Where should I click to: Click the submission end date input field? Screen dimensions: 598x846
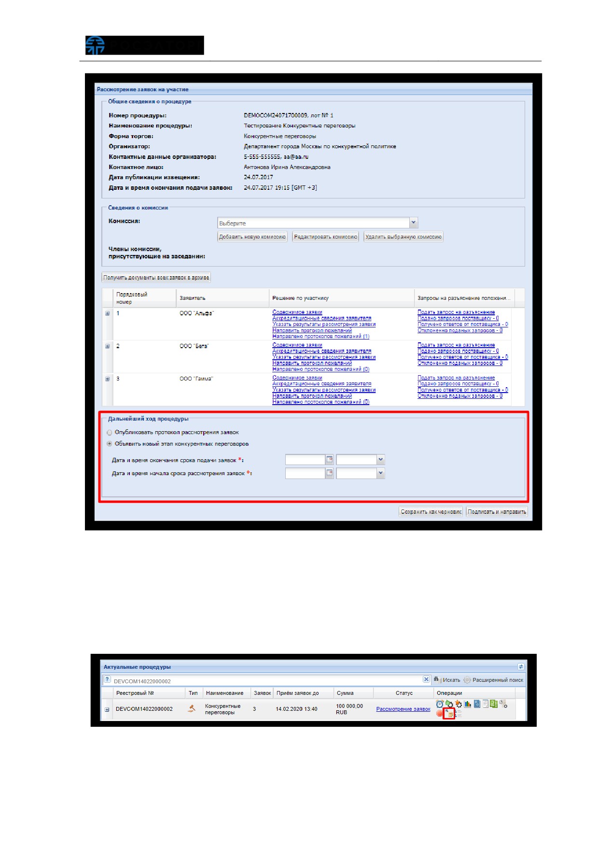pos(305,459)
